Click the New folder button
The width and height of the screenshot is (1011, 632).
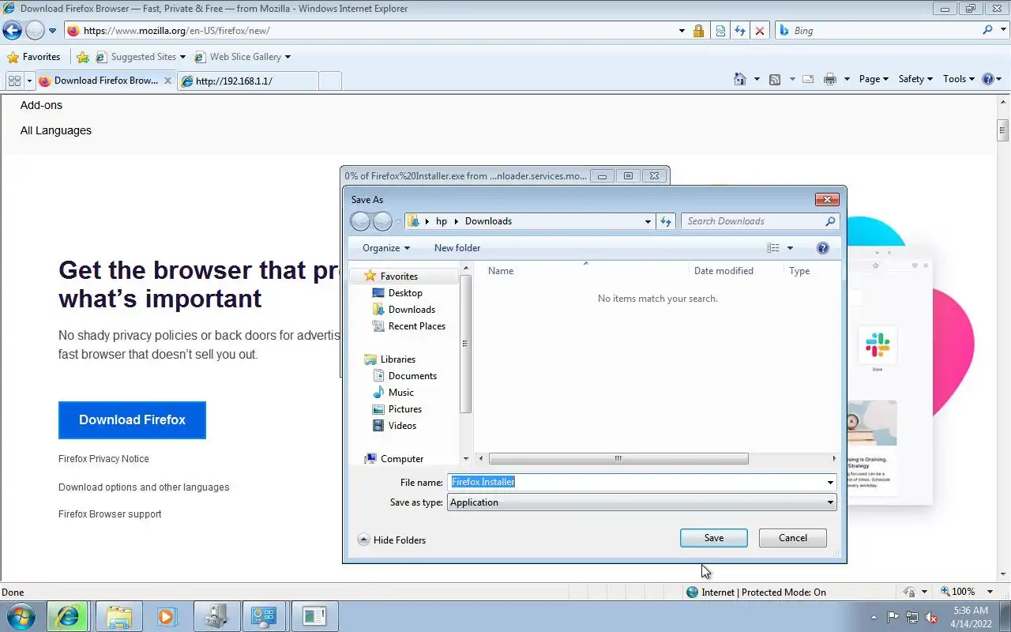coord(457,248)
